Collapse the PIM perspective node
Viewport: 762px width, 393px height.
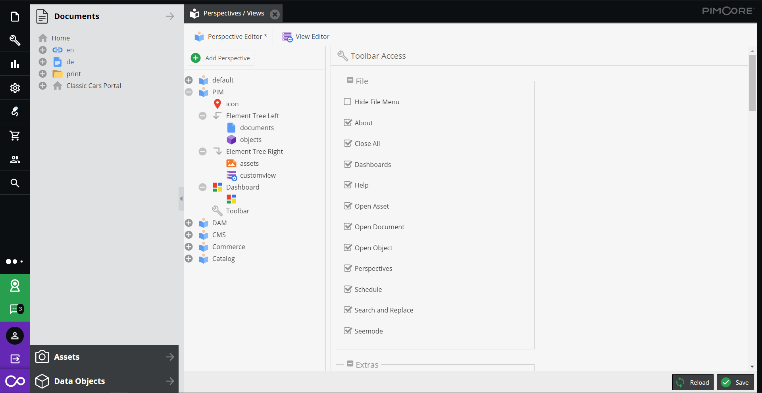(x=189, y=92)
